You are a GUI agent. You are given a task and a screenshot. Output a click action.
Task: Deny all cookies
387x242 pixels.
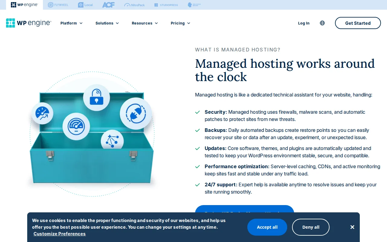point(311,227)
